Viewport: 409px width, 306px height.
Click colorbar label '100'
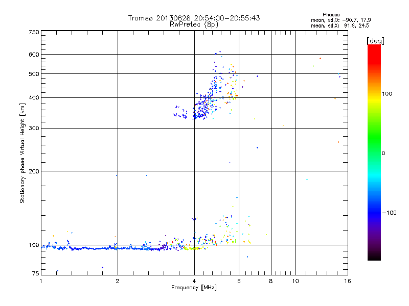[x=387, y=94]
